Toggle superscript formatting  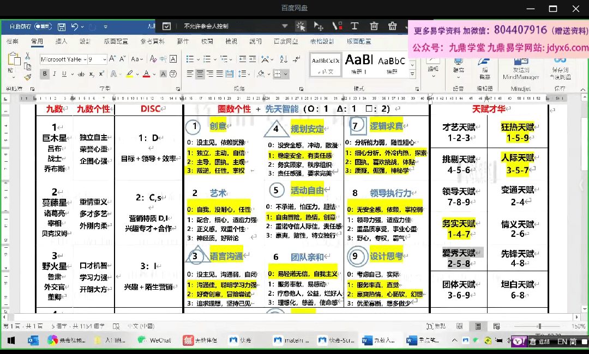(x=102, y=74)
